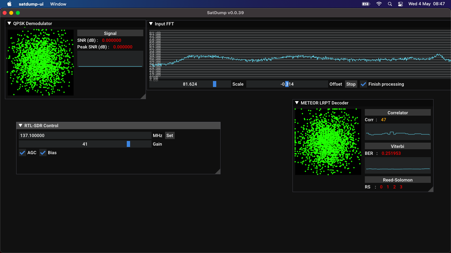This screenshot has height=253, width=451.
Task: Grab the METEOR LRPT Decoder resize grip
Action: click(x=431, y=189)
